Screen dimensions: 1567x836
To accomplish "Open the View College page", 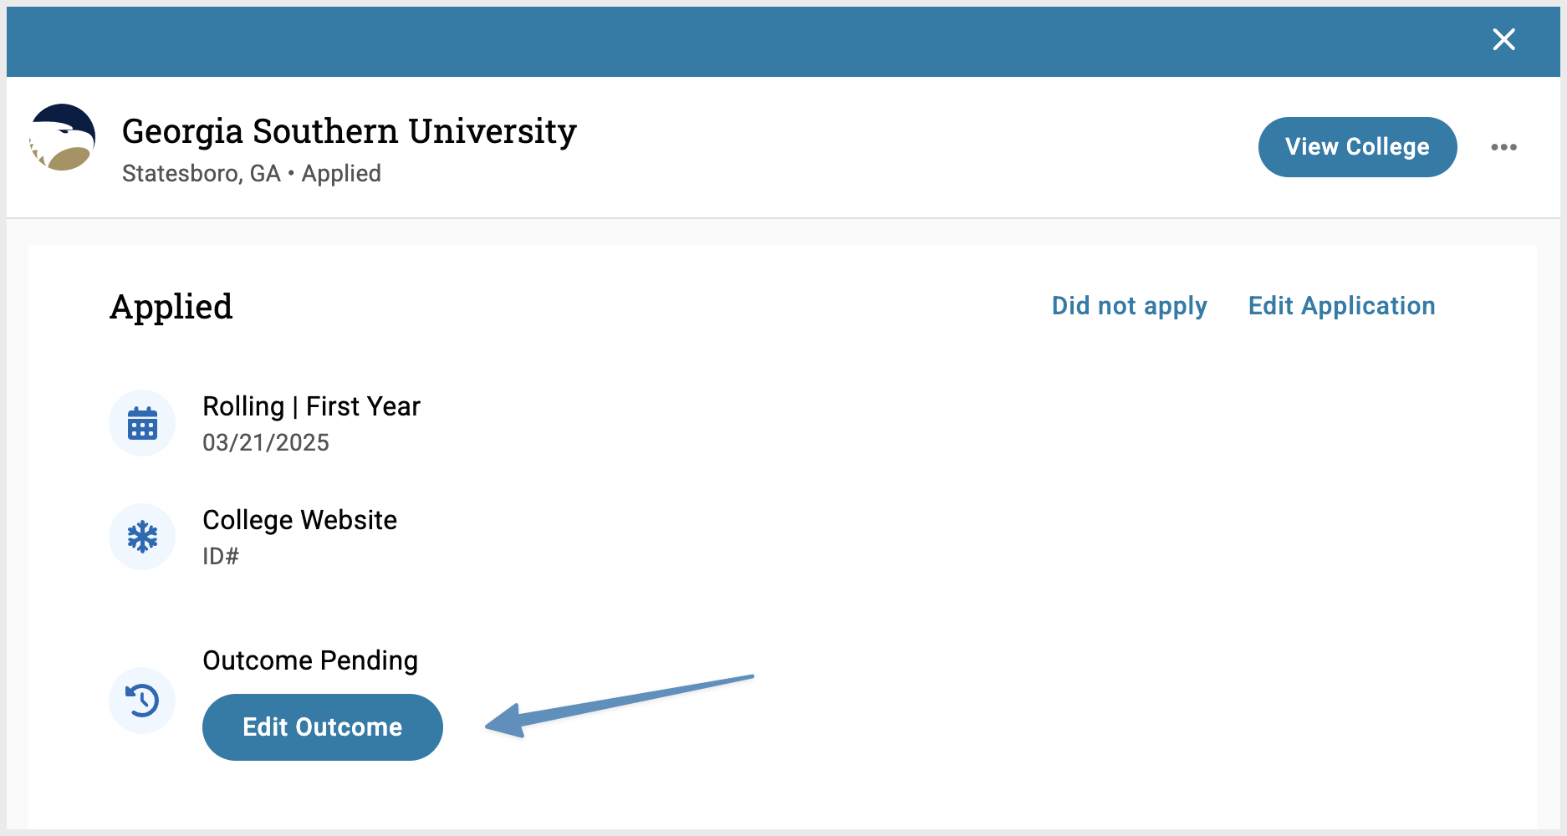I will coord(1357,147).
